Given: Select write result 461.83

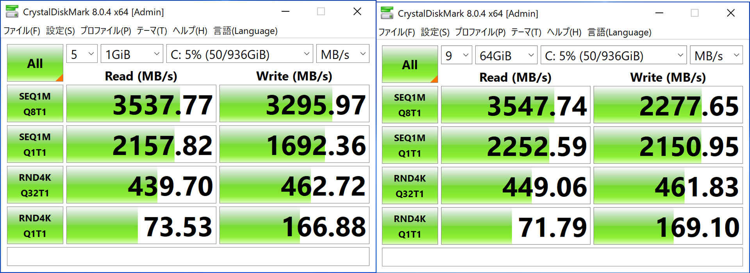Looking at the screenshot, I should pos(668,186).
